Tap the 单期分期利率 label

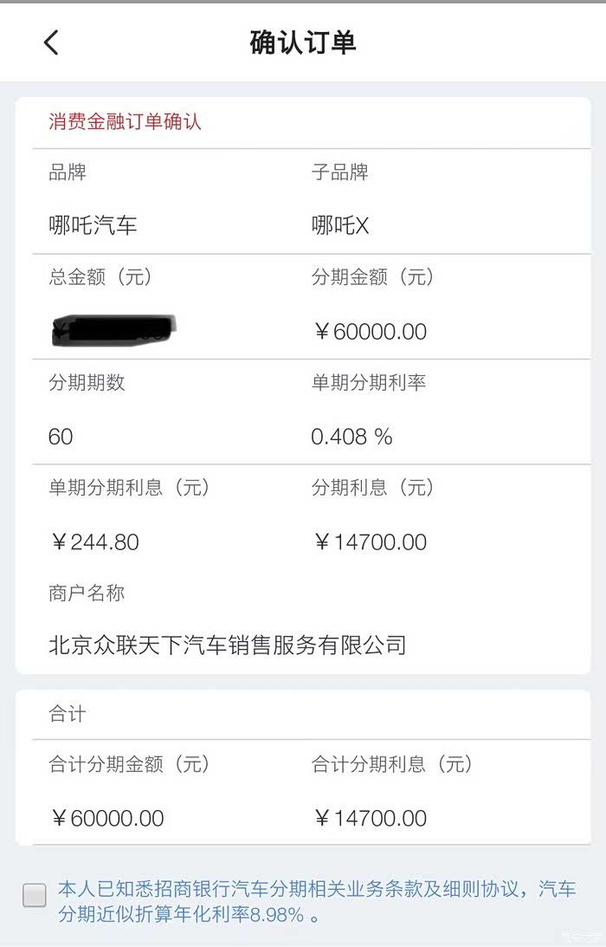[368, 382]
